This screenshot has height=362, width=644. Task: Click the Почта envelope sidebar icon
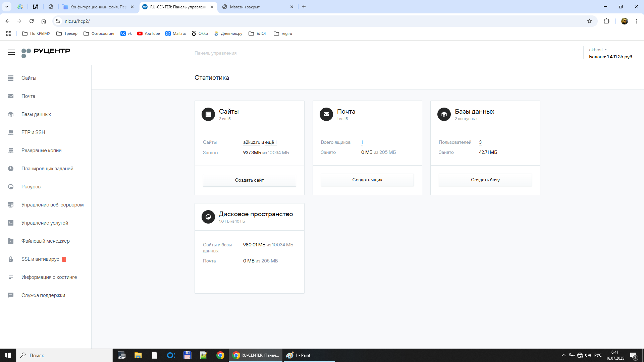(x=11, y=96)
